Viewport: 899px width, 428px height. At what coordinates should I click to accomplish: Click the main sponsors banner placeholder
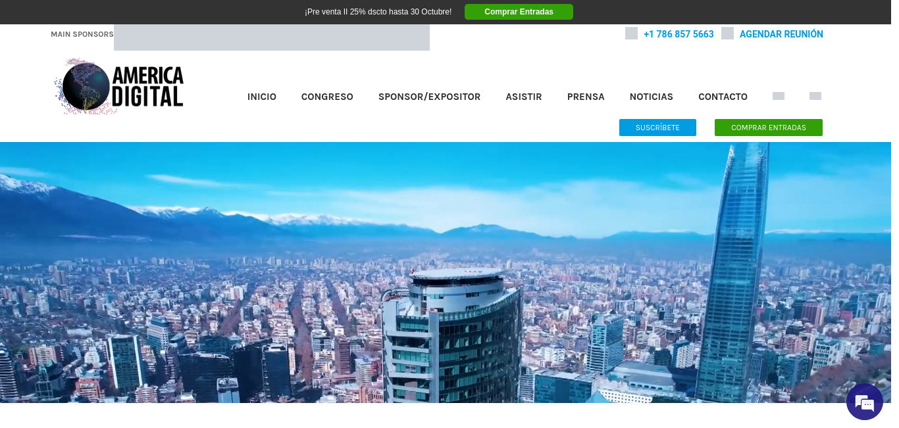coord(272,37)
